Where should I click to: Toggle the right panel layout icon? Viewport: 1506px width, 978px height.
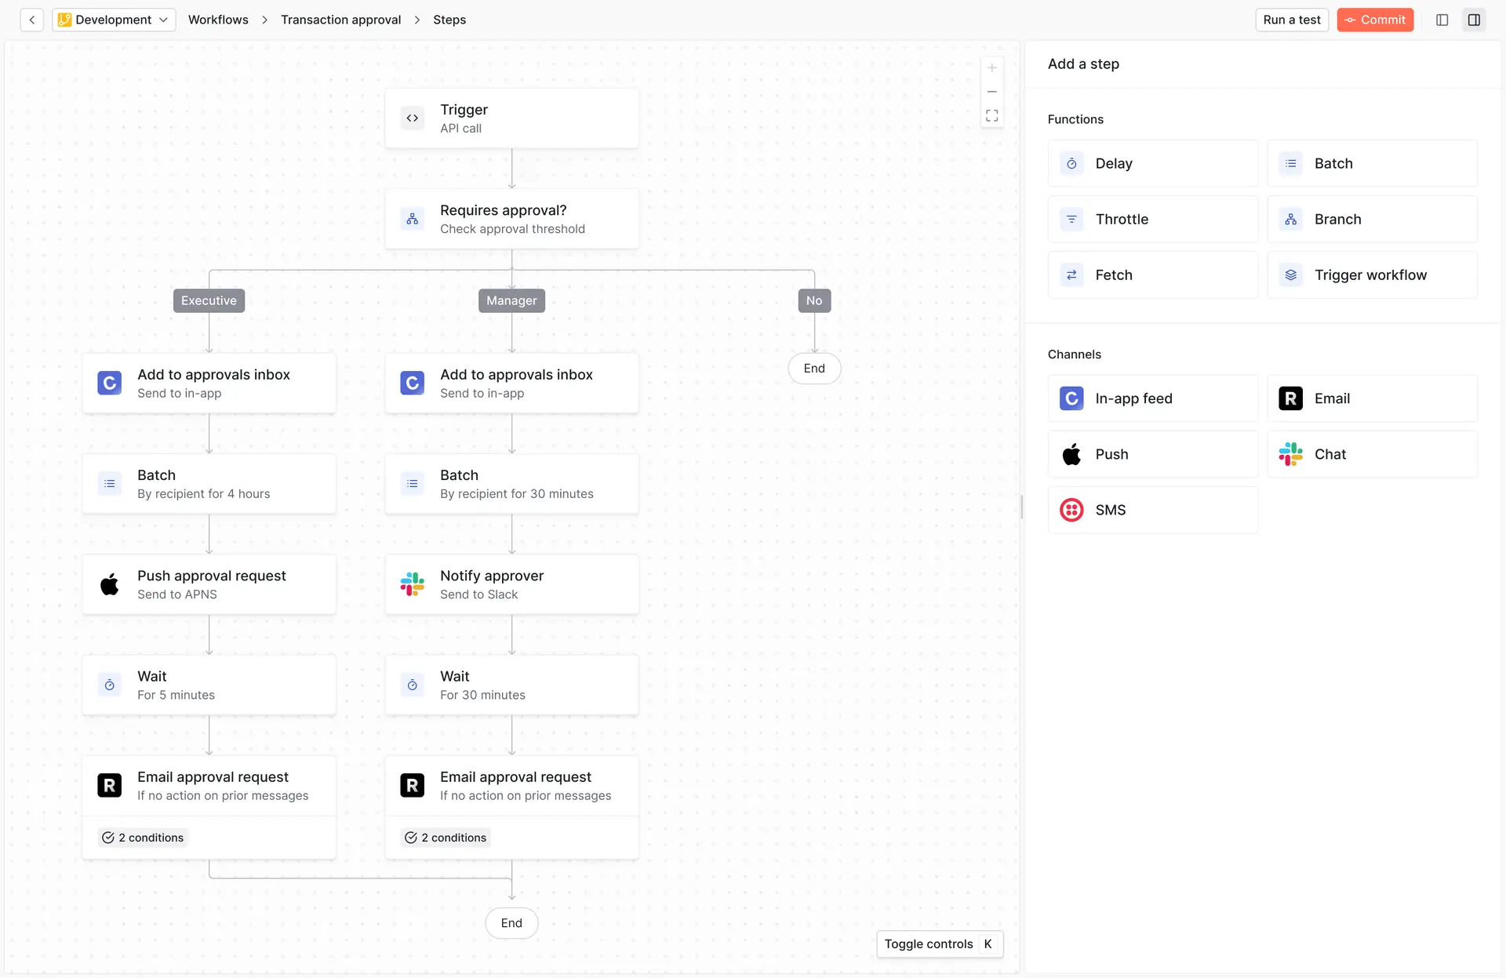tap(1474, 20)
